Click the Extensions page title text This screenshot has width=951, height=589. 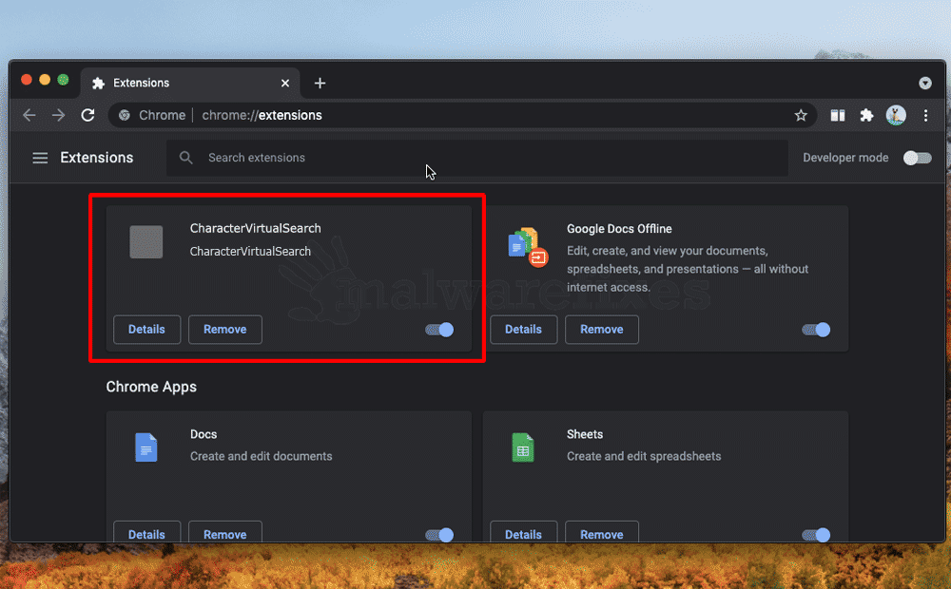tap(96, 158)
